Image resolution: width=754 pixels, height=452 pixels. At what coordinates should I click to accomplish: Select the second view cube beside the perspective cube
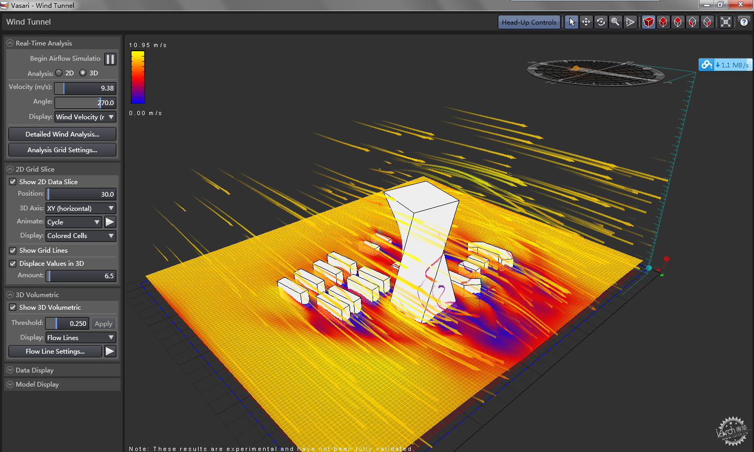(x=663, y=22)
